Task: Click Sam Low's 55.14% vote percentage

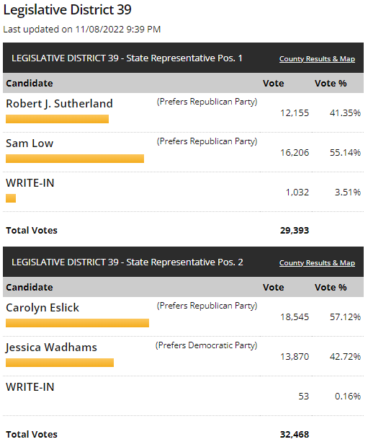Action: (345, 153)
